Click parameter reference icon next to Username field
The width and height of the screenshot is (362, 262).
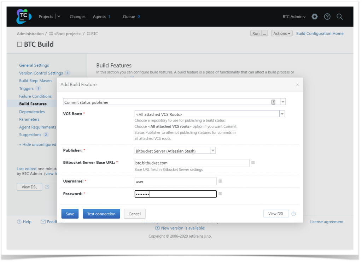tap(220, 181)
